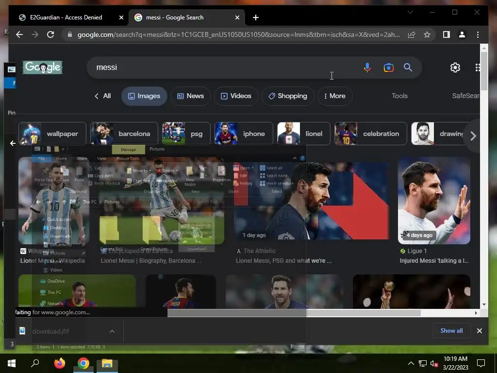This screenshot has height=373, width=497.
Task: Click the page's vertical scrollbar thumb
Action: (484, 71)
